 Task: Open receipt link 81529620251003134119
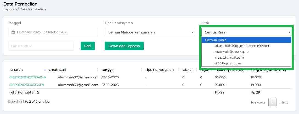pyautogui.click(x=27, y=85)
